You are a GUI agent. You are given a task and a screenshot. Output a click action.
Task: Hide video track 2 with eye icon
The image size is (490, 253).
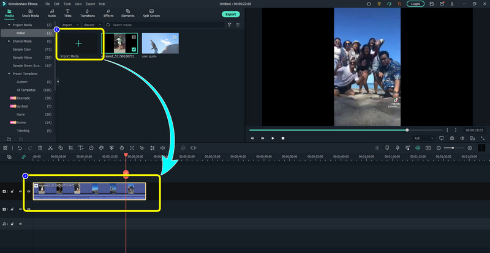(x=29, y=191)
